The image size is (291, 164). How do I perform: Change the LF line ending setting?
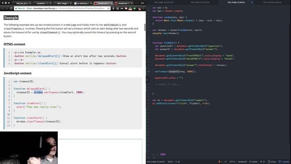pos(226,162)
